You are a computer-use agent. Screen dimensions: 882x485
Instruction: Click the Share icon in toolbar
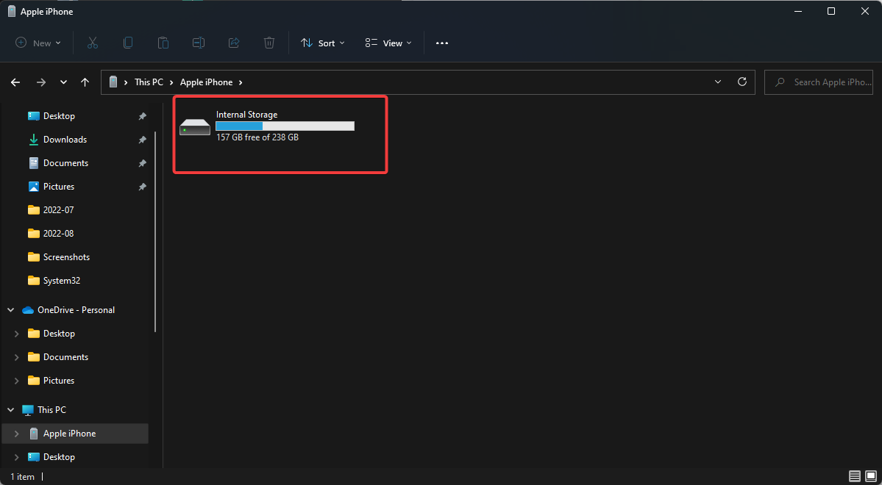tap(234, 43)
